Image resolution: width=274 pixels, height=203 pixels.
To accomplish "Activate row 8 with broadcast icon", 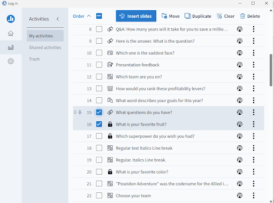I will click(x=240, y=29).
